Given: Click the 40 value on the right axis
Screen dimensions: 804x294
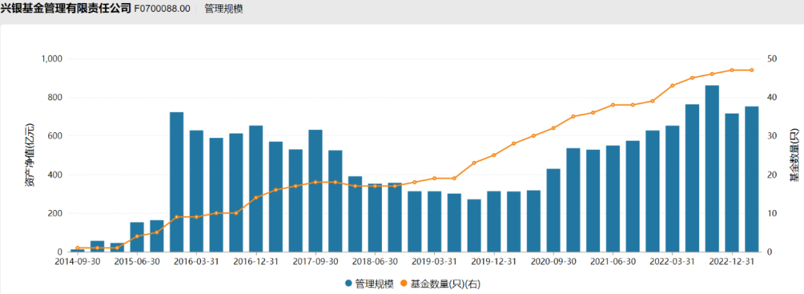Looking at the screenshot, I should click(x=772, y=98).
